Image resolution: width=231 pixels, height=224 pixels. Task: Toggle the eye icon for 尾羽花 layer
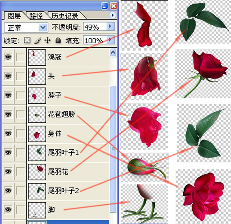point(8,171)
